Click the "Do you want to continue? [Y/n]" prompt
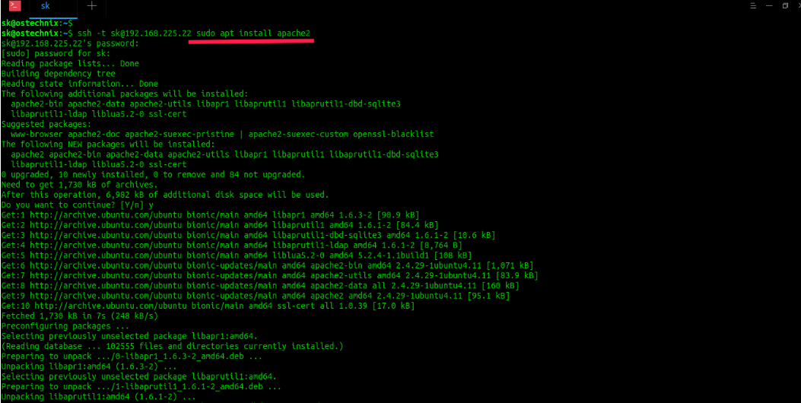This screenshot has height=403, width=801. tap(75, 205)
